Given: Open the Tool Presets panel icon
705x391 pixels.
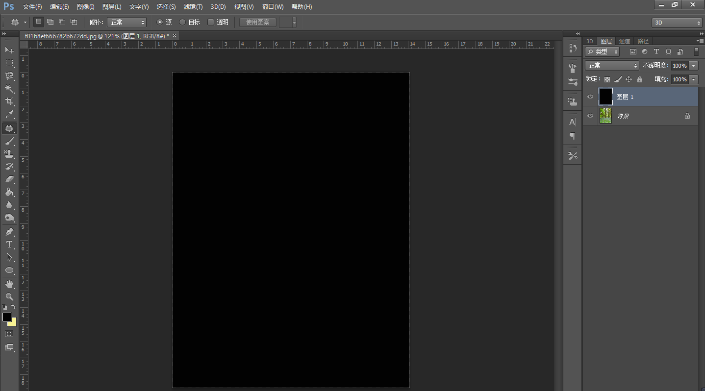Looking at the screenshot, I should 572,156.
